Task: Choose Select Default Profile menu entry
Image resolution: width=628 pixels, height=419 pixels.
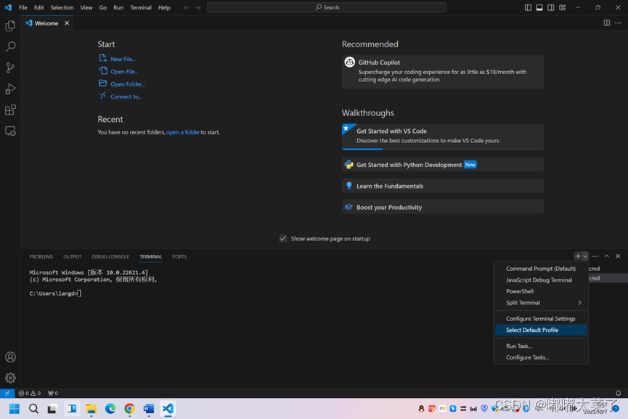Action: click(541, 330)
